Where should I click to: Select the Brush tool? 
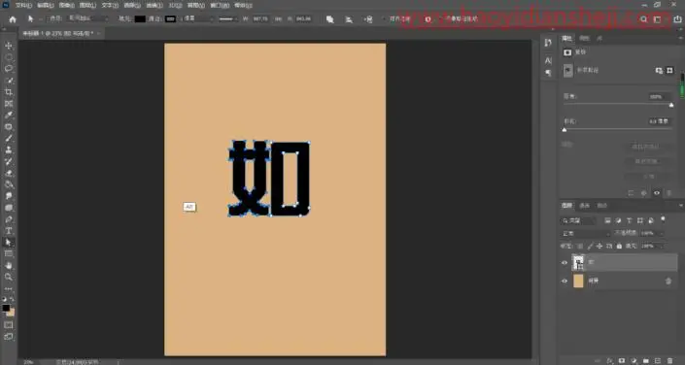pyautogui.click(x=9, y=139)
